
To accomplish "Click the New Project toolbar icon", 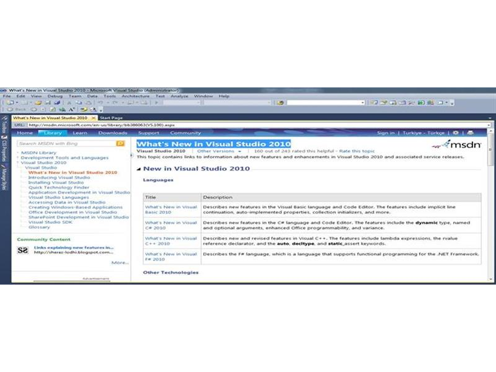I will (10, 102).
